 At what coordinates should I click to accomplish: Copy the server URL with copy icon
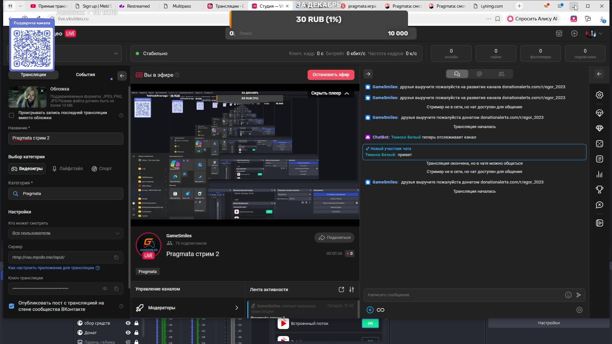pyautogui.click(x=116, y=257)
